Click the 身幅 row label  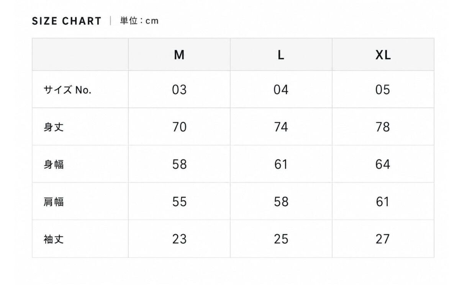(x=54, y=165)
